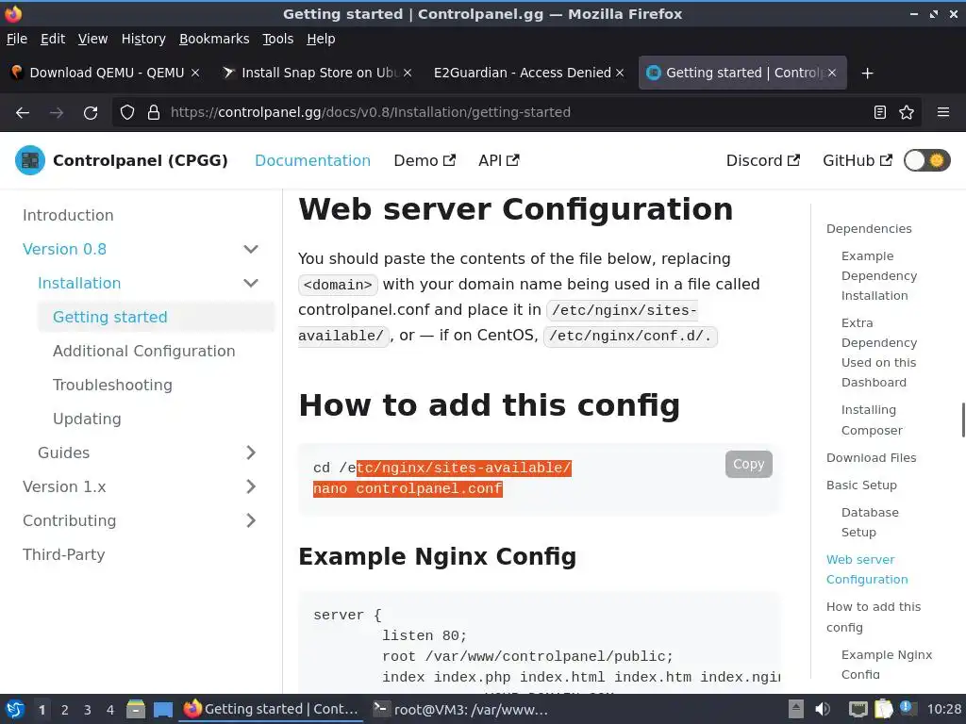The width and height of the screenshot is (966, 724).
Task: Click the show desktop taskbar icon
Action: tap(162, 709)
